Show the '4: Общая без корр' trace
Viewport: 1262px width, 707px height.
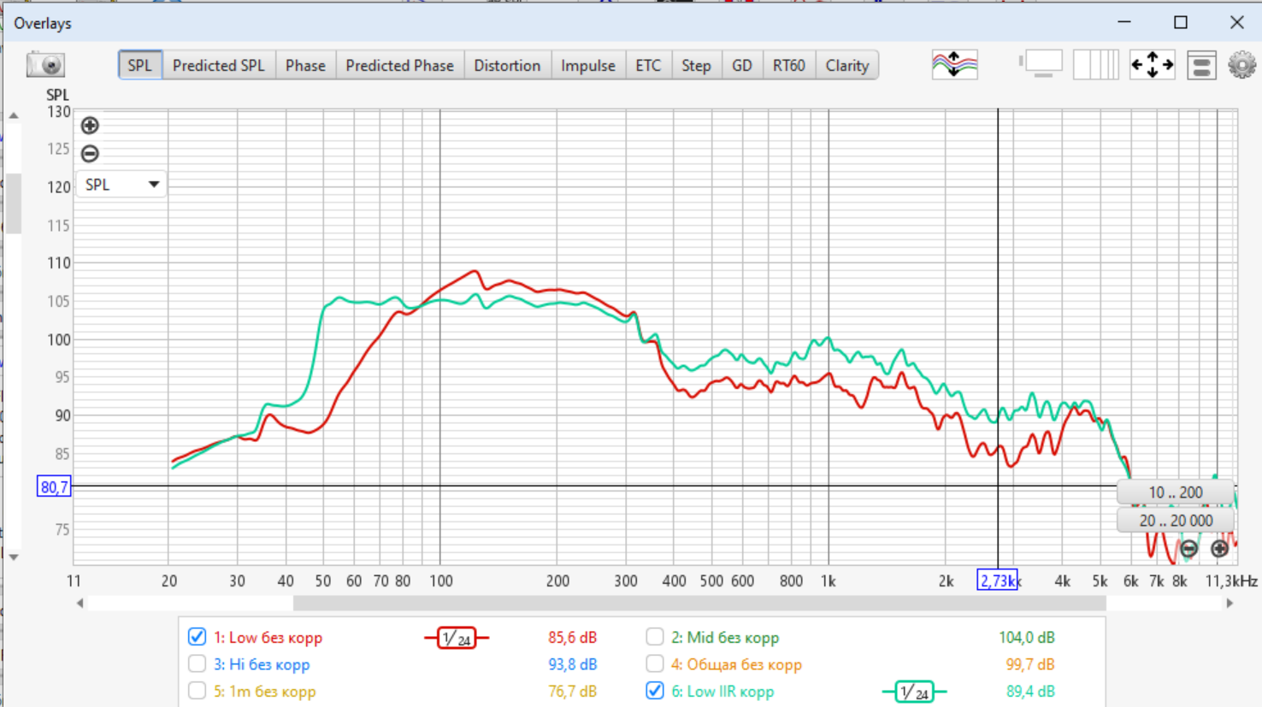click(x=655, y=664)
